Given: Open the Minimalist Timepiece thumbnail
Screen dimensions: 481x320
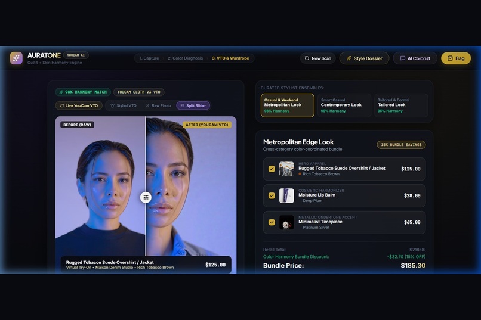Looking at the screenshot, I should pyautogui.click(x=286, y=223).
